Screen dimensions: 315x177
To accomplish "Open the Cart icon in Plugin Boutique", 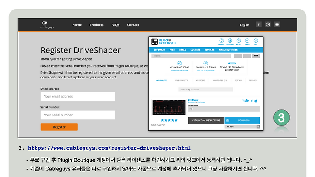I will pos(256,41).
